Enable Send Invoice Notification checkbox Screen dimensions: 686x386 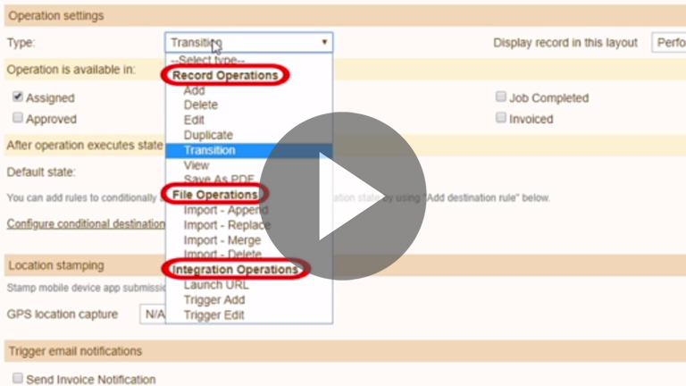pyautogui.click(x=18, y=379)
